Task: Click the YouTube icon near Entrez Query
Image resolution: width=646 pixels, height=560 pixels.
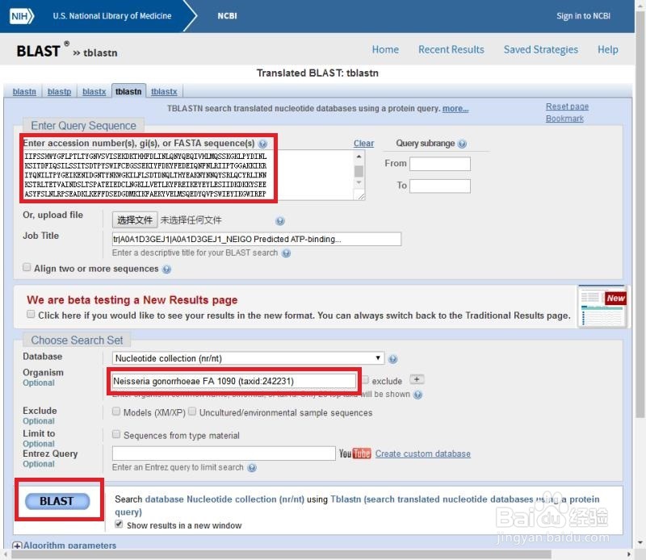Action: coord(354,453)
